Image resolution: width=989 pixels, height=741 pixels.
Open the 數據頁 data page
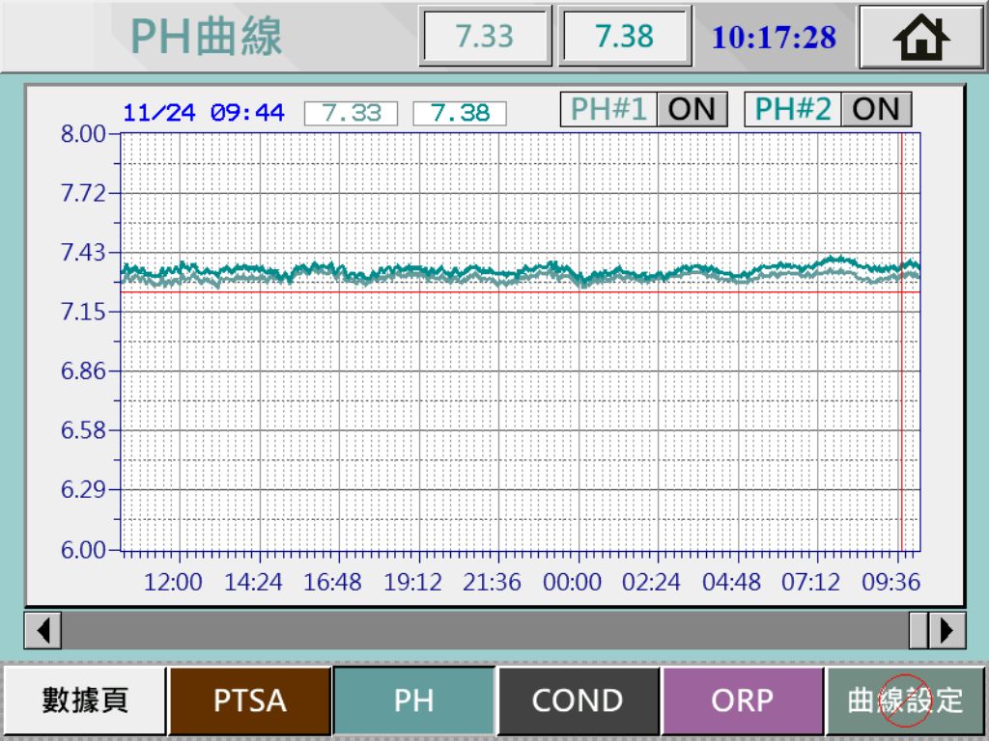point(84,700)
